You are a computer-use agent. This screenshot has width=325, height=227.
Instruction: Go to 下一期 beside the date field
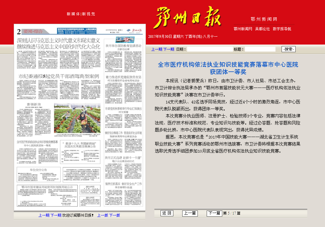tap(169, 49)
